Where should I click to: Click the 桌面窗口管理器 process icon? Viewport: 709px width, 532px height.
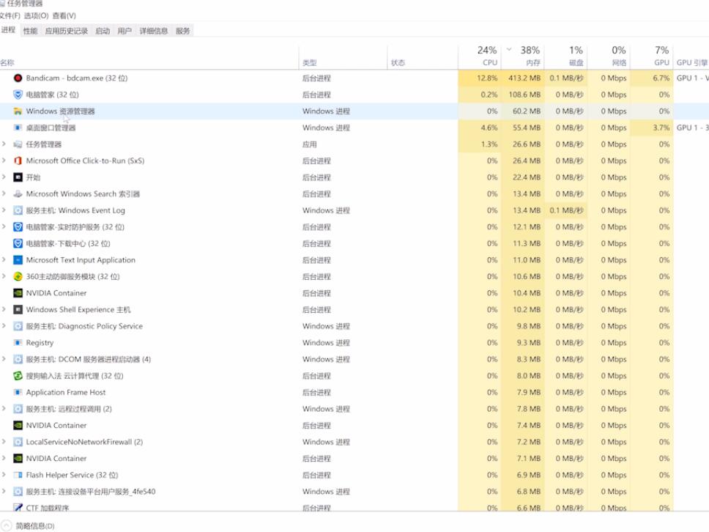(18, 128)
